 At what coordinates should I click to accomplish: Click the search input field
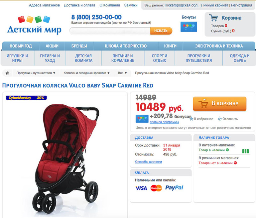pyautogui.click(x=110, y=31)
